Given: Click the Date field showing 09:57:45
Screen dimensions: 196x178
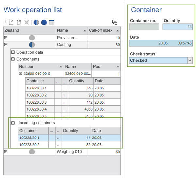Looking at the screenshot, I should 161,43.
